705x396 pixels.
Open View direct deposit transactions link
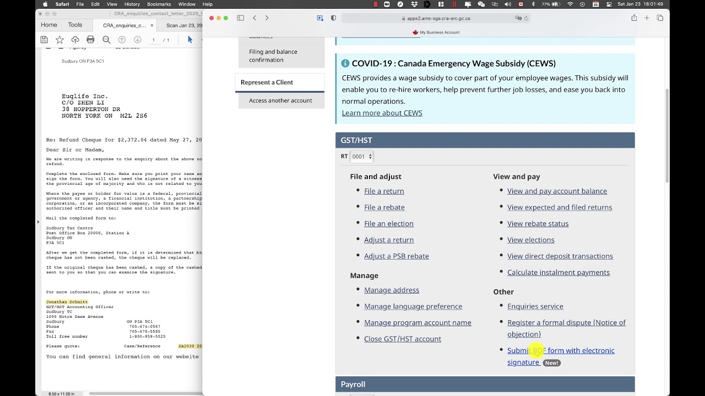pyautogui.click(x=560, y=256)
